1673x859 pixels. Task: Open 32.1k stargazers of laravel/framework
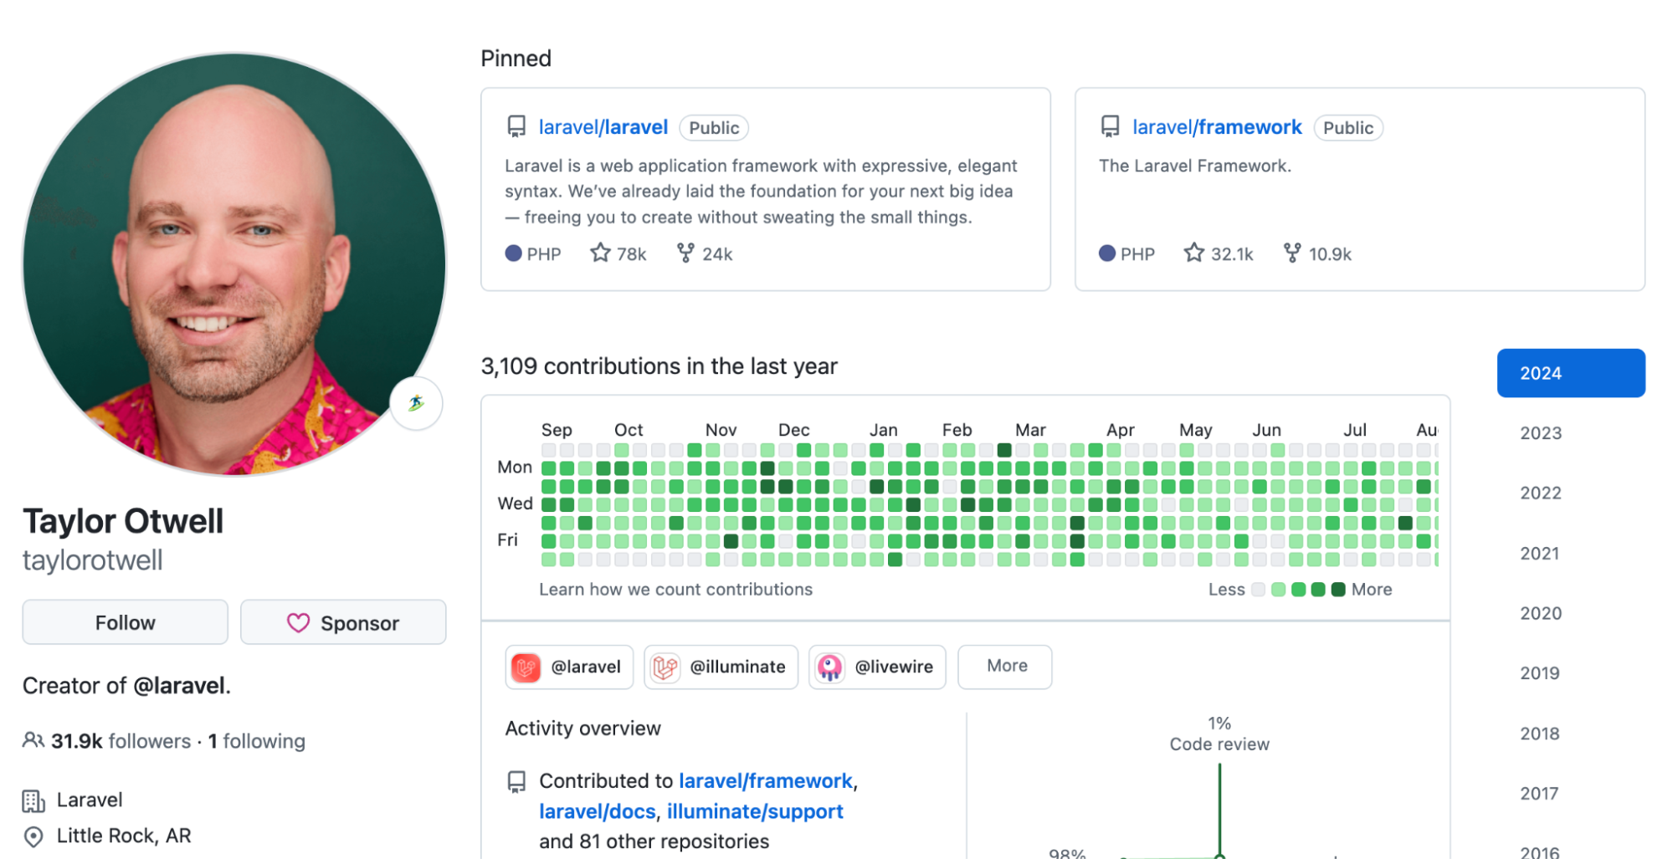pyautogui.click(x=1219, y=253)
